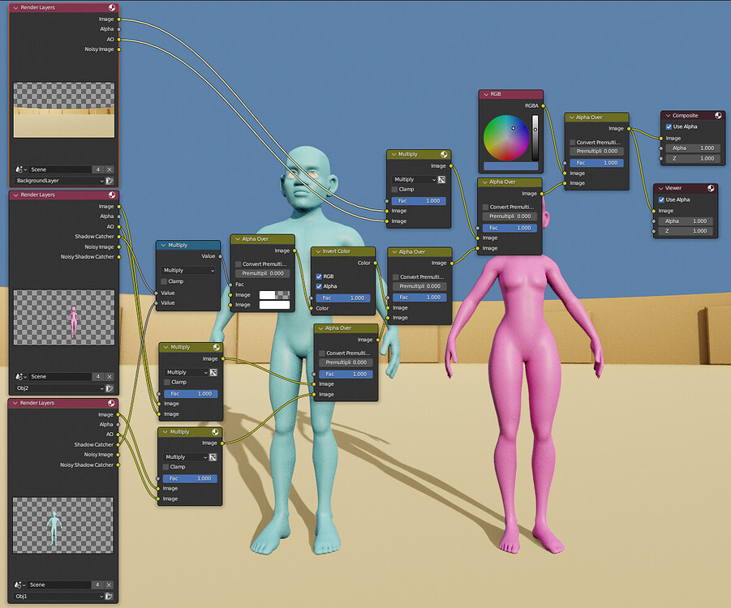Toggle include-alpha icon on Multiply node wired to BackgroundLayer
This screenshot has width=731, height=608.
tap(441, 179)
